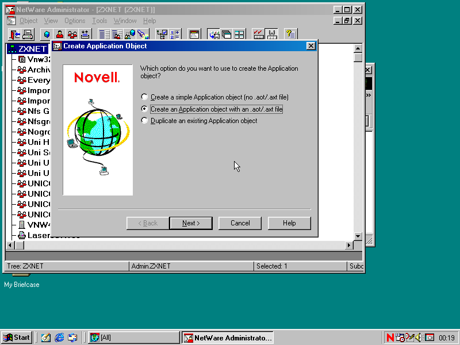Click the horizontal scrollbar left arrow
This screenshot has height=345, width=460.
pyautogui.click(x=10, y=245)
